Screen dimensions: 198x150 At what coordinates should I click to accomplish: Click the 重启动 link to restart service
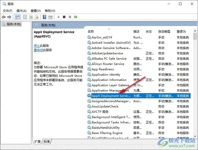tap(38, 50)
